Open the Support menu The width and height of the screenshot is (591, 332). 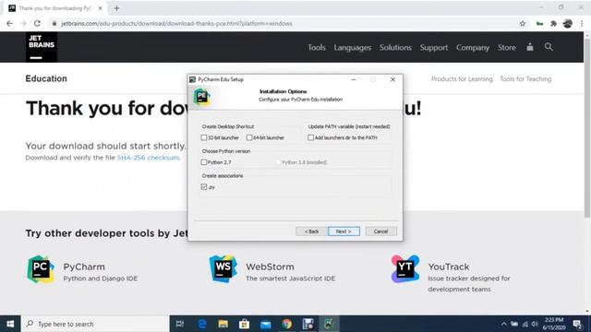point(434,47)
